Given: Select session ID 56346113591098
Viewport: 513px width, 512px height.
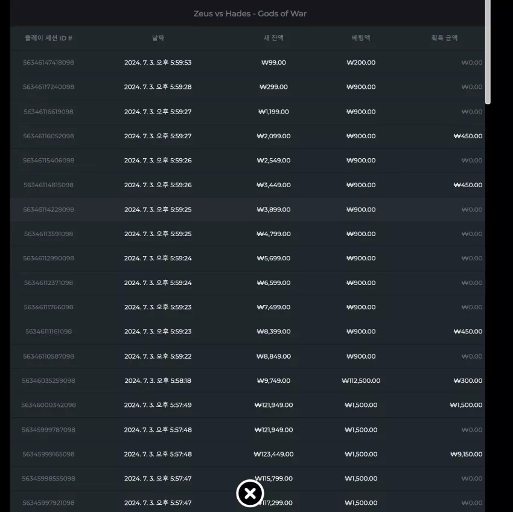Looking at the screenshot, I should pyautogui.click(x=48, y=234).
